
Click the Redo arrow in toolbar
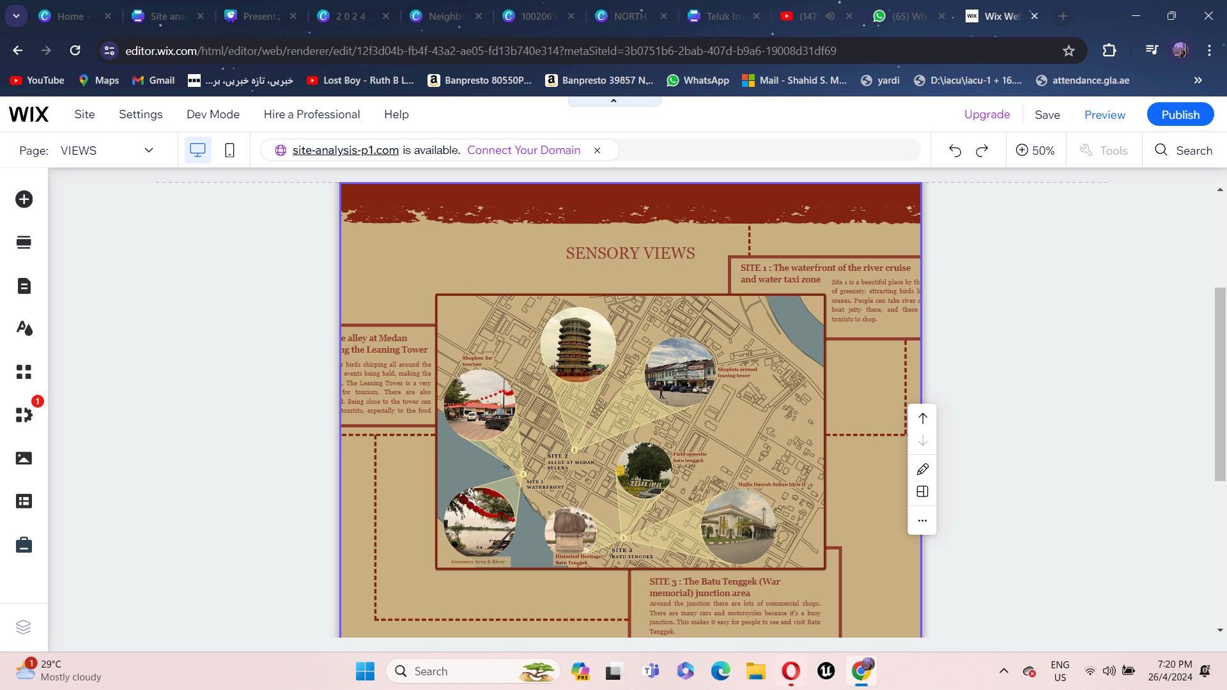pos(982,151)
